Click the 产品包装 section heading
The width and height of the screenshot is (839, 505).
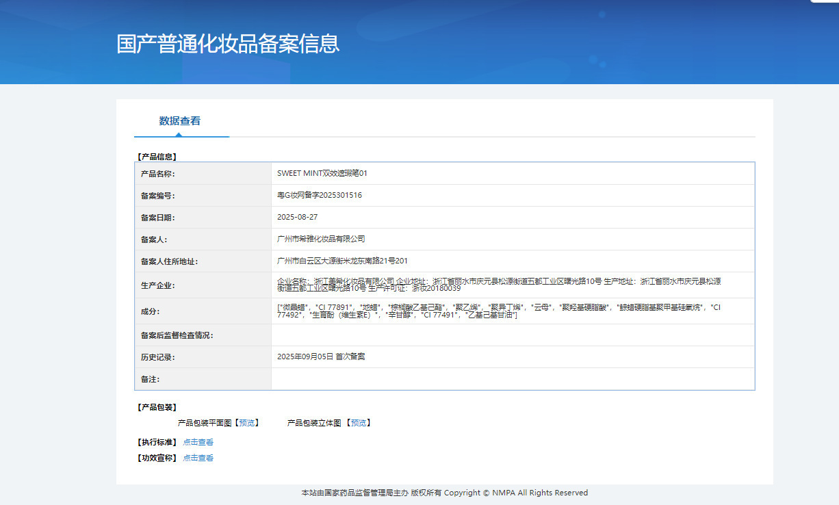tap(157, 407)
